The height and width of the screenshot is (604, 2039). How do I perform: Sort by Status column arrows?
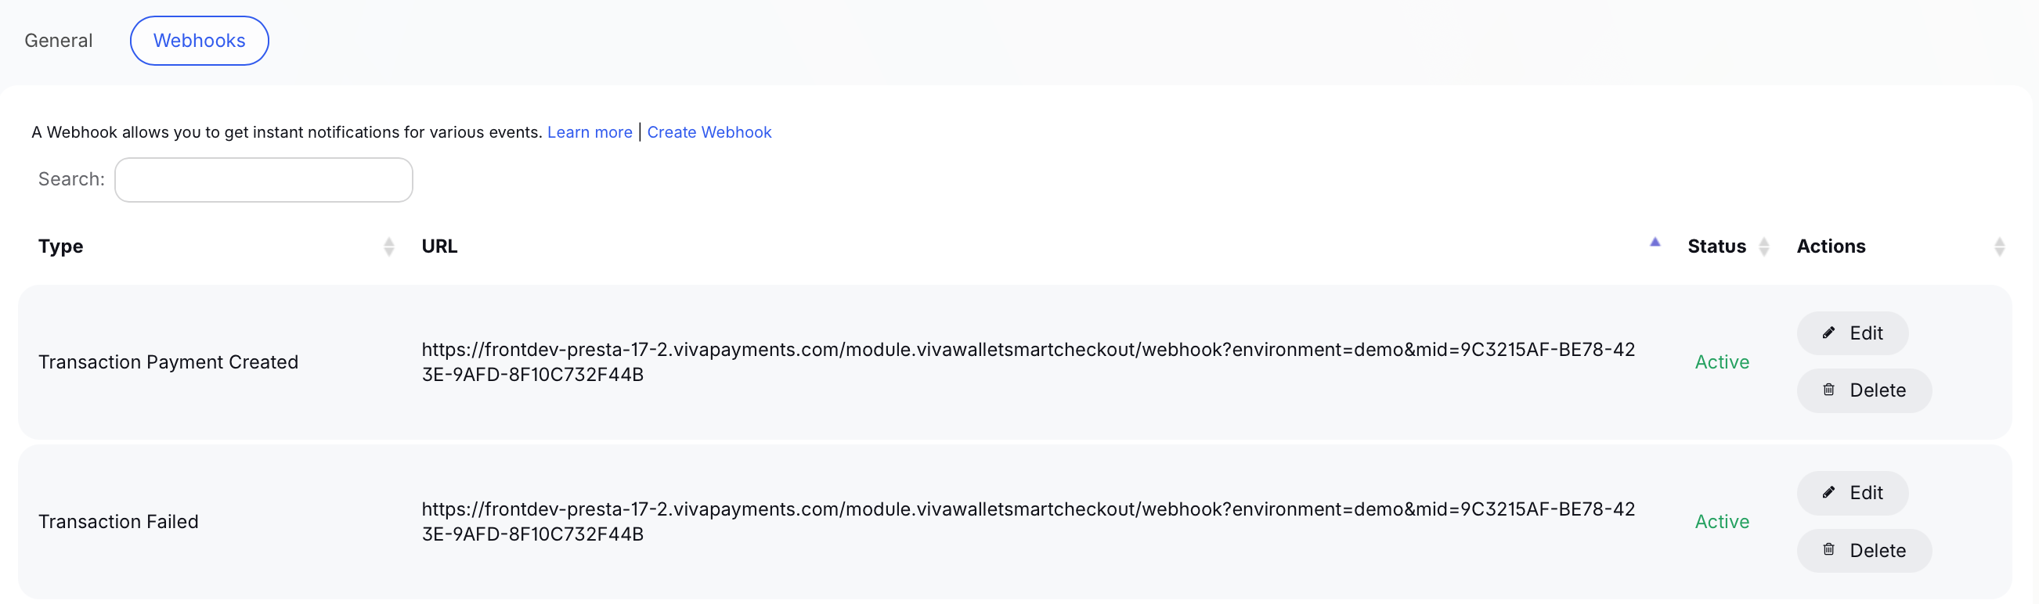(1763, 246)
